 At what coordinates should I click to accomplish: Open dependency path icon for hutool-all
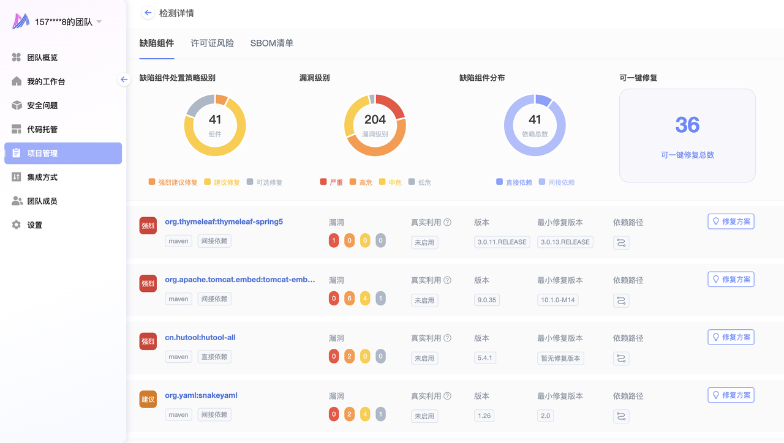point(620,359)
